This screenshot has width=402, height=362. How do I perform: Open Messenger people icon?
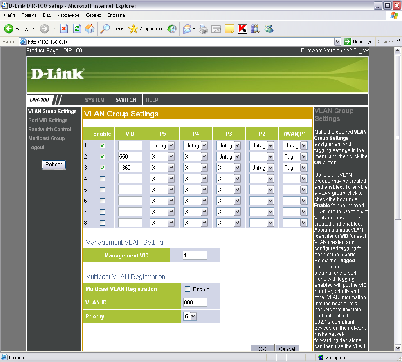tap(269, 29)
